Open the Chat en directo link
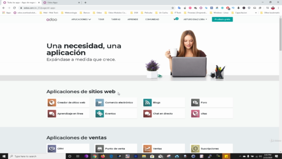282x159 pixels. 163,114
